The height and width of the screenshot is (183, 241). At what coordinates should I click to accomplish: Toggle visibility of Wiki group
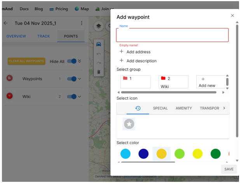click(72, 97)
